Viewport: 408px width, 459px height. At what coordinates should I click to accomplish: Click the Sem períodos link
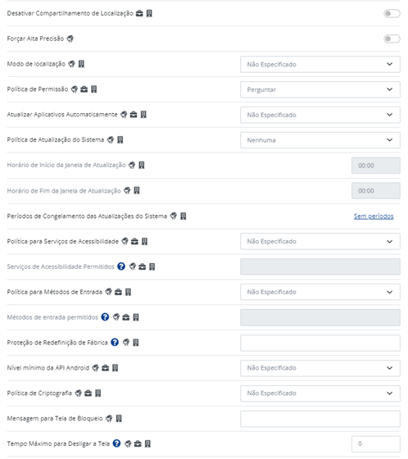point(374,216)
